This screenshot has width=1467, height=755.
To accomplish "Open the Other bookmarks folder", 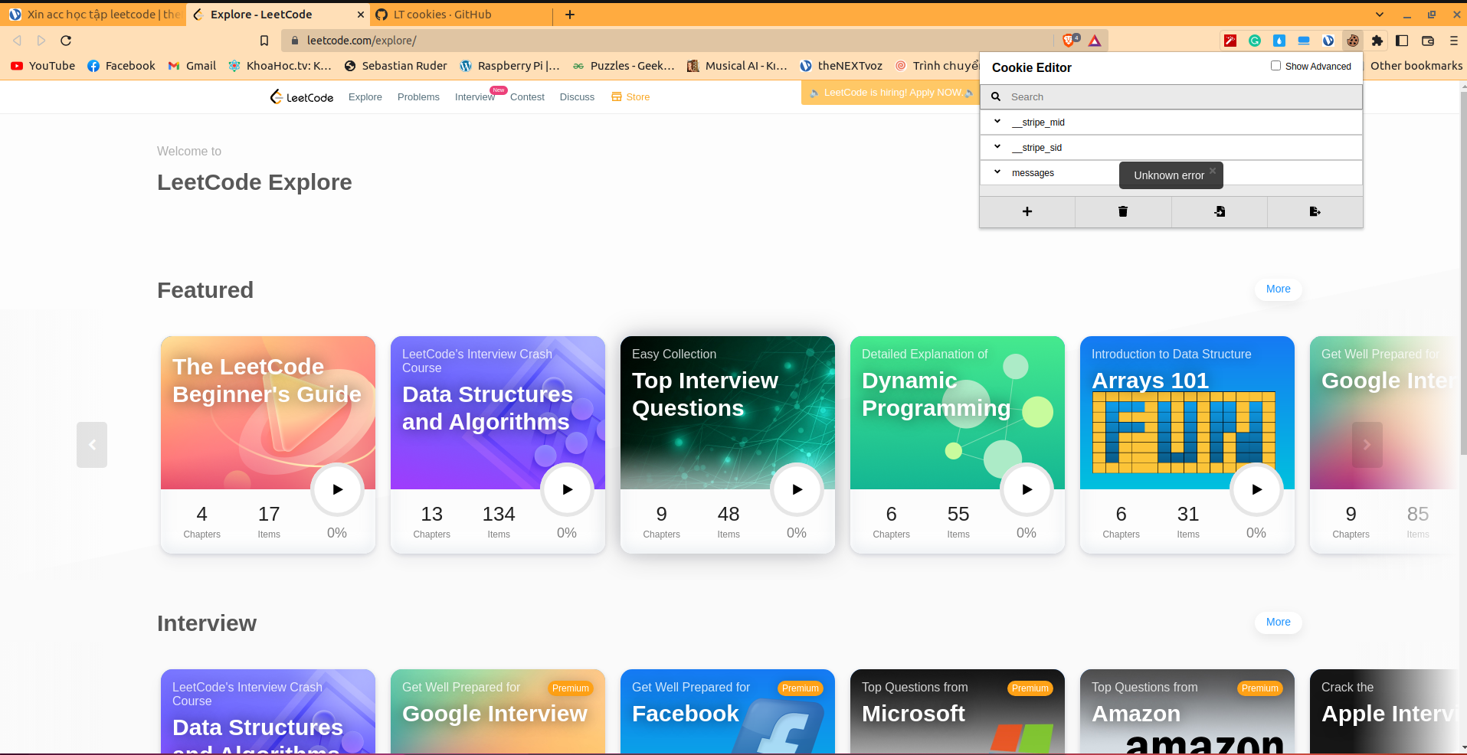I will [x=1416, y=66].
